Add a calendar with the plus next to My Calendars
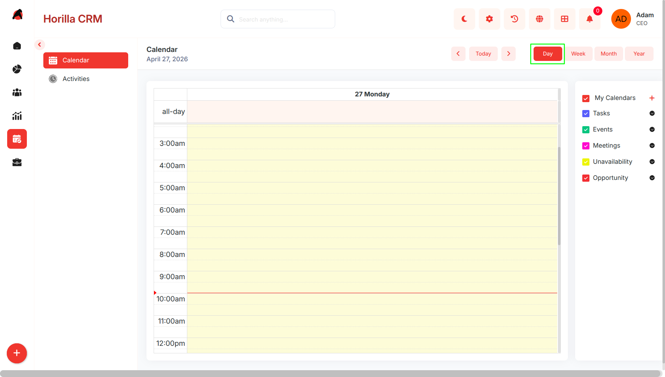This screenshot has width=665, height=377. point(652,98)
